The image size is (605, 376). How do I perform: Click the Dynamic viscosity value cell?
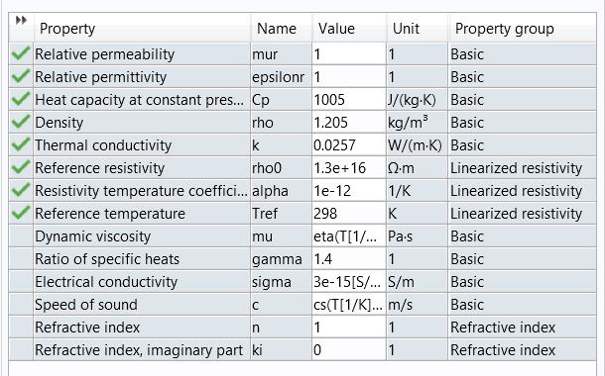click(x=349, y=236)
